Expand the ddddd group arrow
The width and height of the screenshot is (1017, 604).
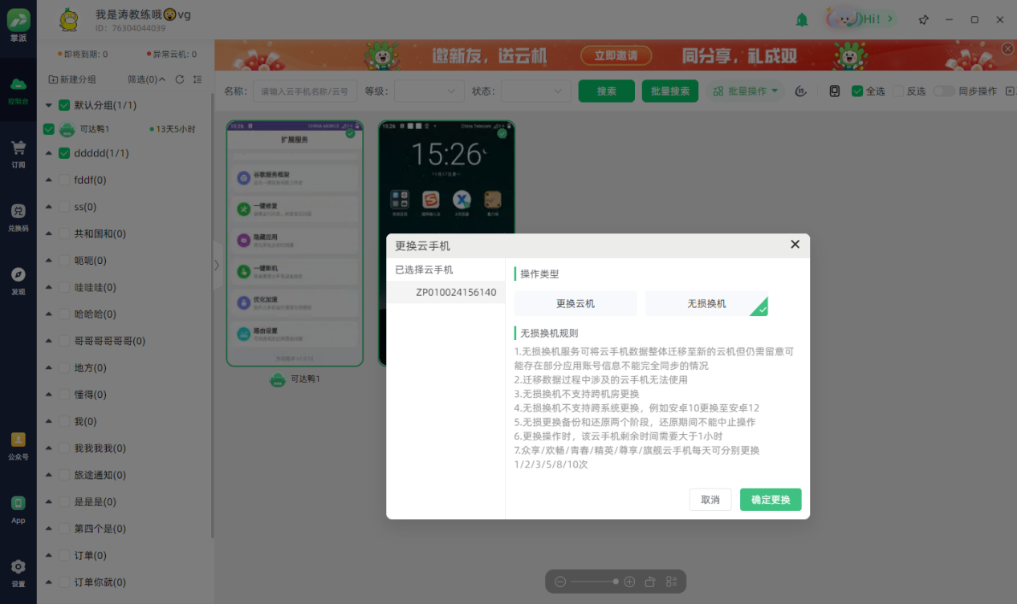[x=49, y=153]
